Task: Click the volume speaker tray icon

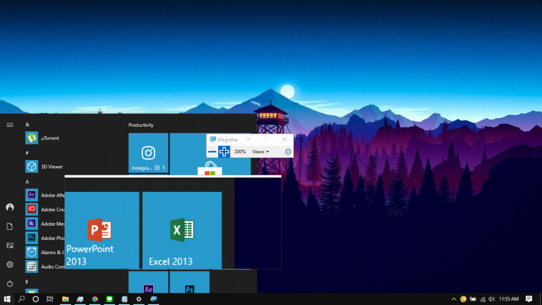Action: (x=492, y=299)
